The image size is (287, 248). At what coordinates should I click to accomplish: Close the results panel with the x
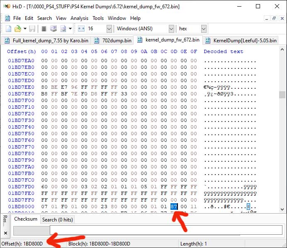(5, 233)
